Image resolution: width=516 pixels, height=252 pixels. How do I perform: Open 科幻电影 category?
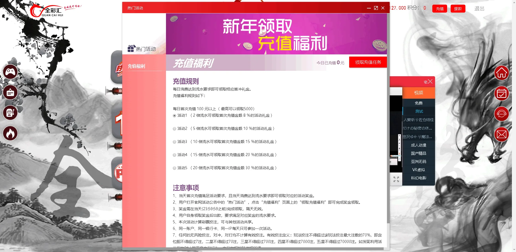pos(419,178)
